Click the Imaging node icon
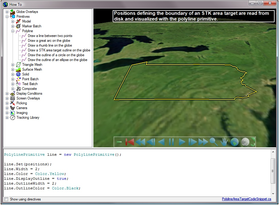Viewport: 280px width, 205px height. coord(13,113)
